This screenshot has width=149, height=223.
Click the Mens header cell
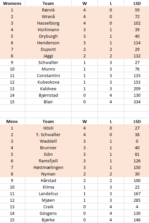(x=12, y=121)
